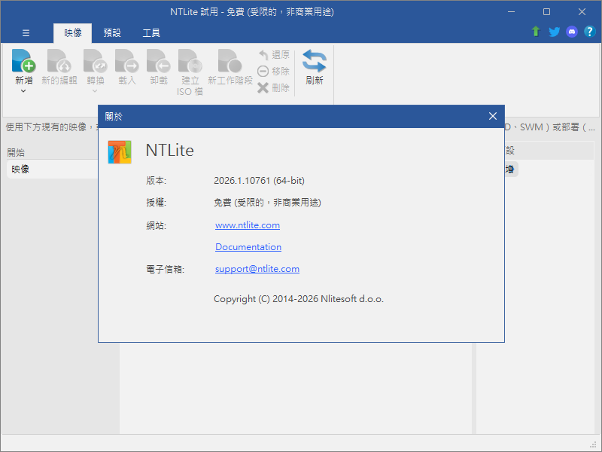Screen dimensions: 602x452
Task: Click the green upgrade arrow icon
Action: 536,32
